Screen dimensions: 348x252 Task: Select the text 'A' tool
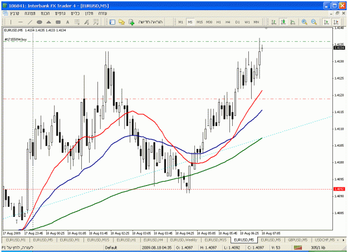pos(68,22)
